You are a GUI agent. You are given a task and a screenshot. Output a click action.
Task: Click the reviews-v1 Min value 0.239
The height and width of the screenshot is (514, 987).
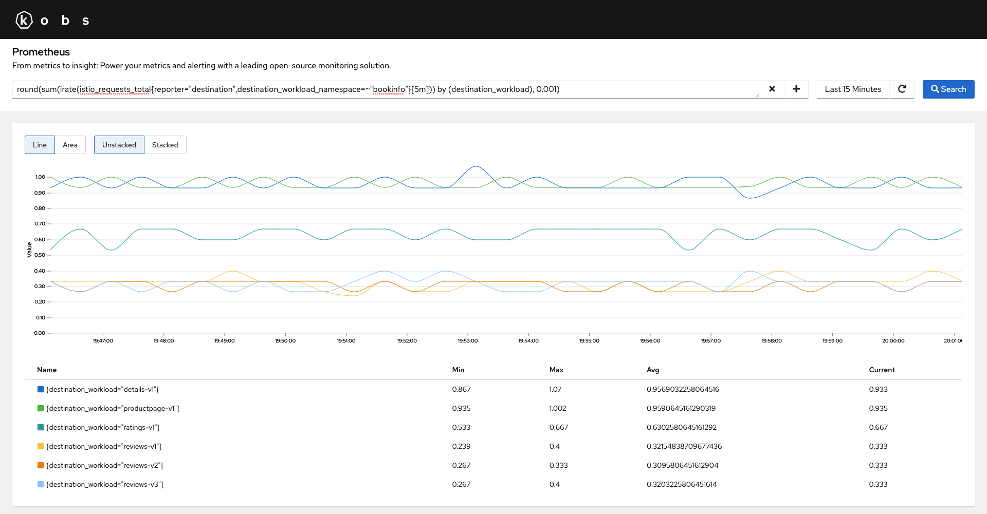pos(461,446)
